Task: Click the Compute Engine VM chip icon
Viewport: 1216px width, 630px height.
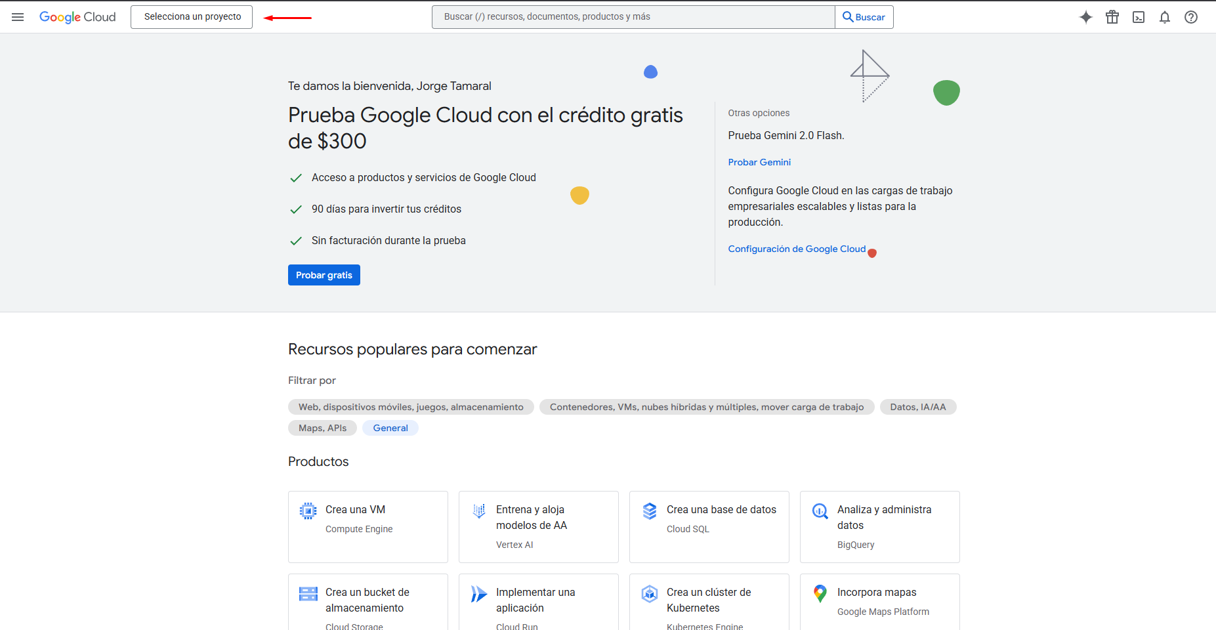Action: point(308,511)
